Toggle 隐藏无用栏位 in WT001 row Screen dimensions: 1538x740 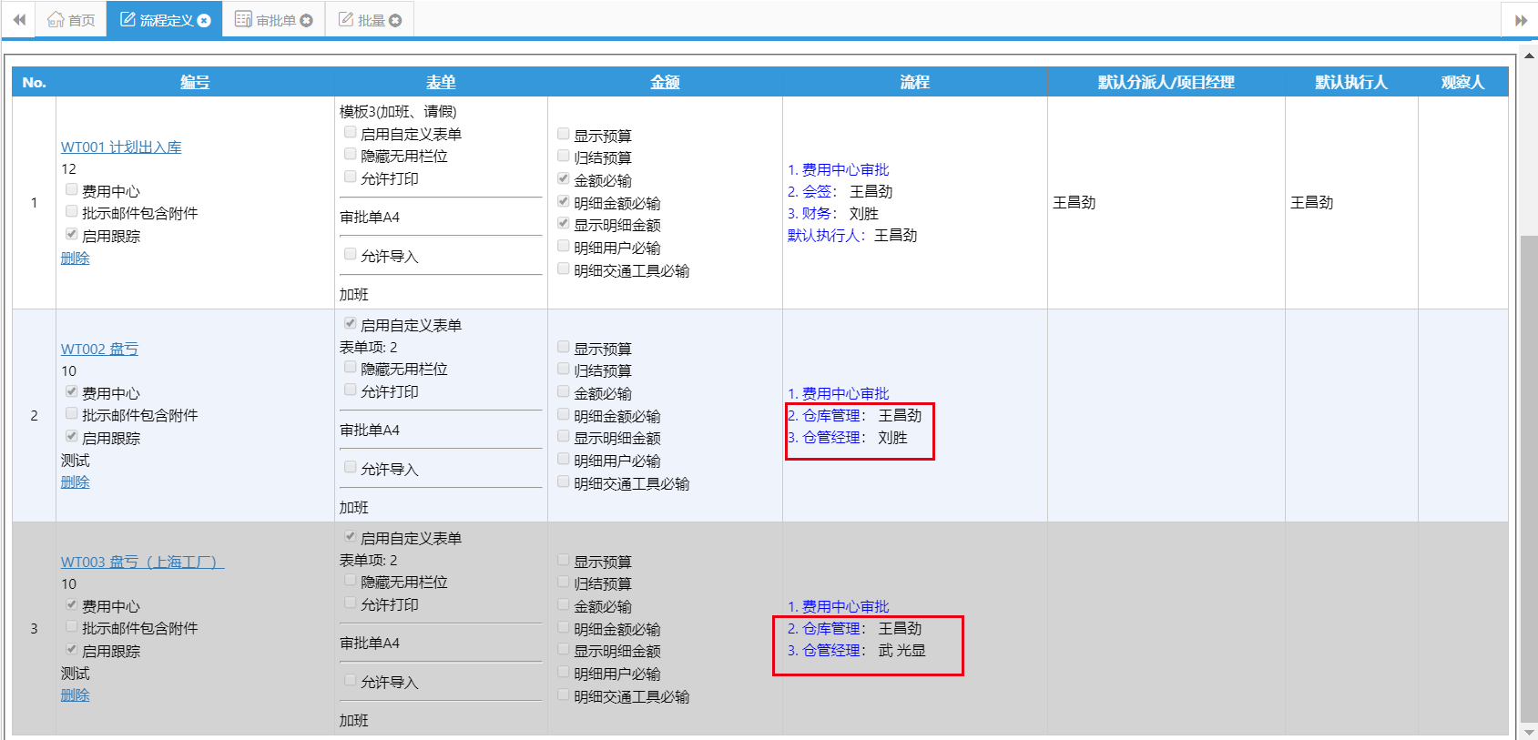click(x=350, y=154)
